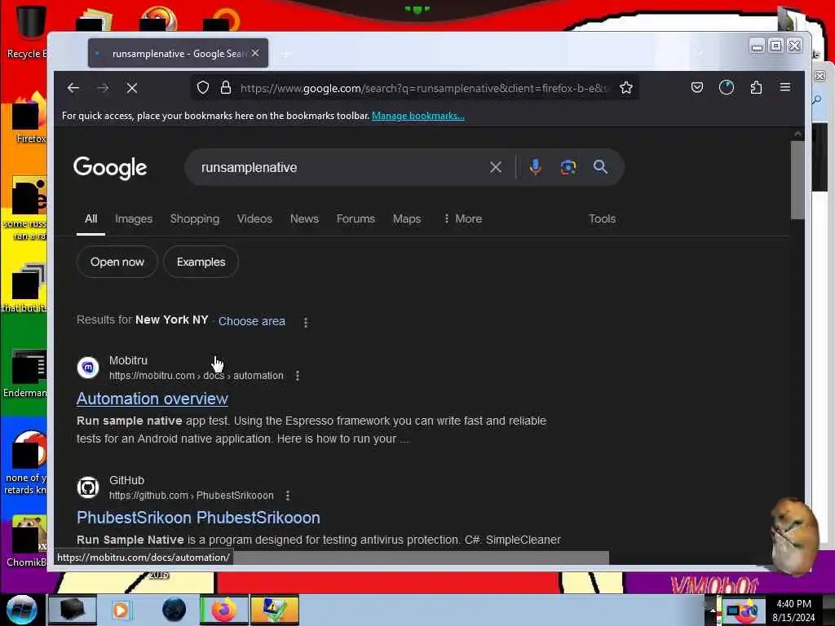Stop loading the page with X button
Screen dimensions: 835x626
[x=132, y=88]
